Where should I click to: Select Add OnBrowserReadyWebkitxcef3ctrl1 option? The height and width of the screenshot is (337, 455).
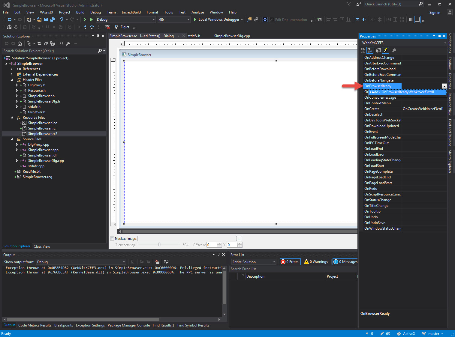[x=407, y=92]
